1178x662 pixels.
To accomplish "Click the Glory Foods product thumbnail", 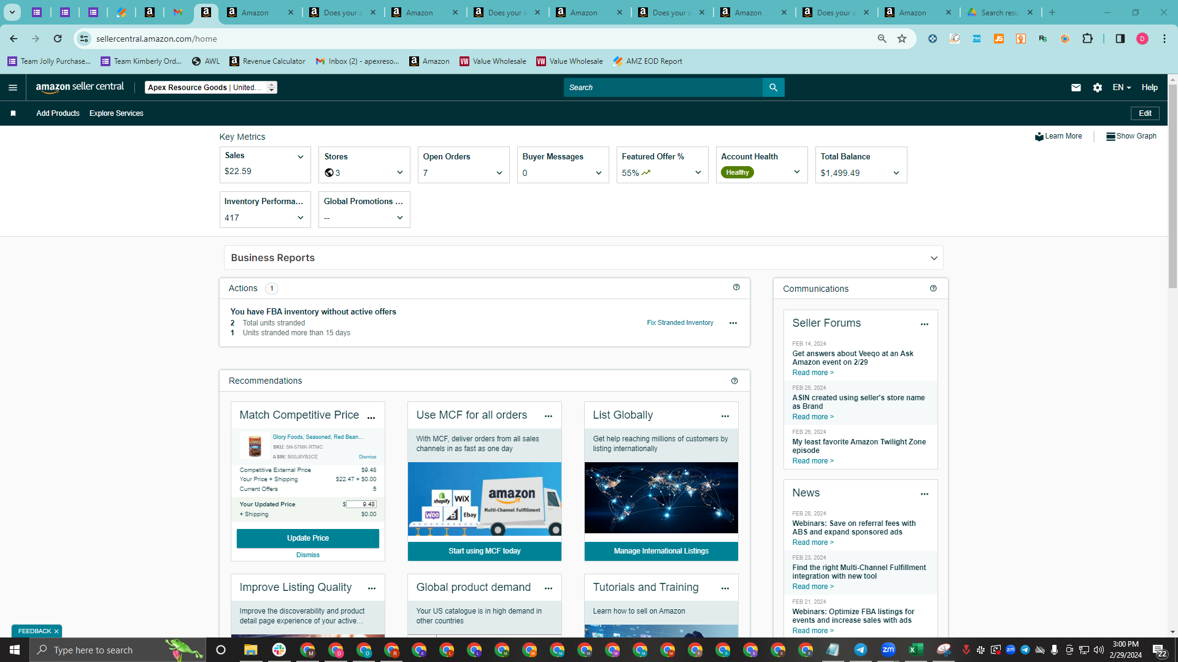I will (x=255, y=446).
